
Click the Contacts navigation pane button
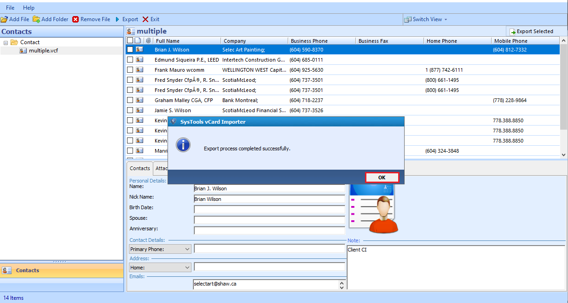(62, 270)
